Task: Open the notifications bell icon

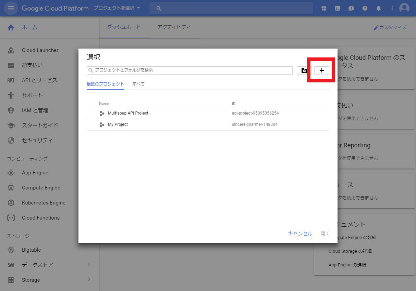Action: [x=378, y=8]
